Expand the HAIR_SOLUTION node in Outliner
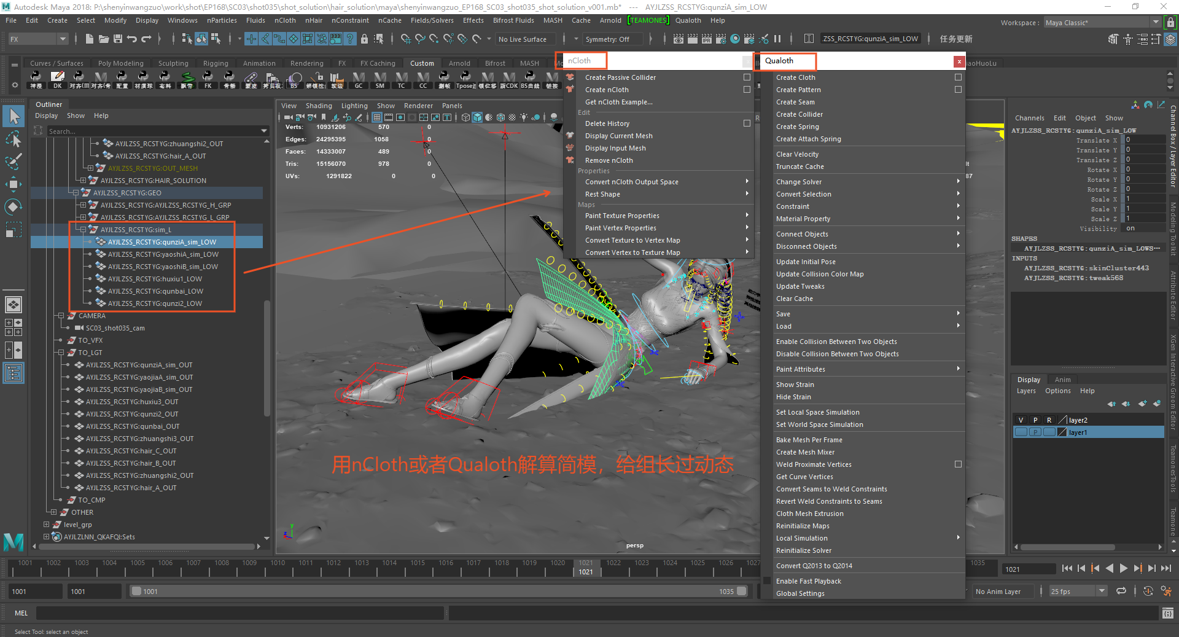Image resolution: width=1179 pixels, height=637 pixels. (x=83, y=181)
